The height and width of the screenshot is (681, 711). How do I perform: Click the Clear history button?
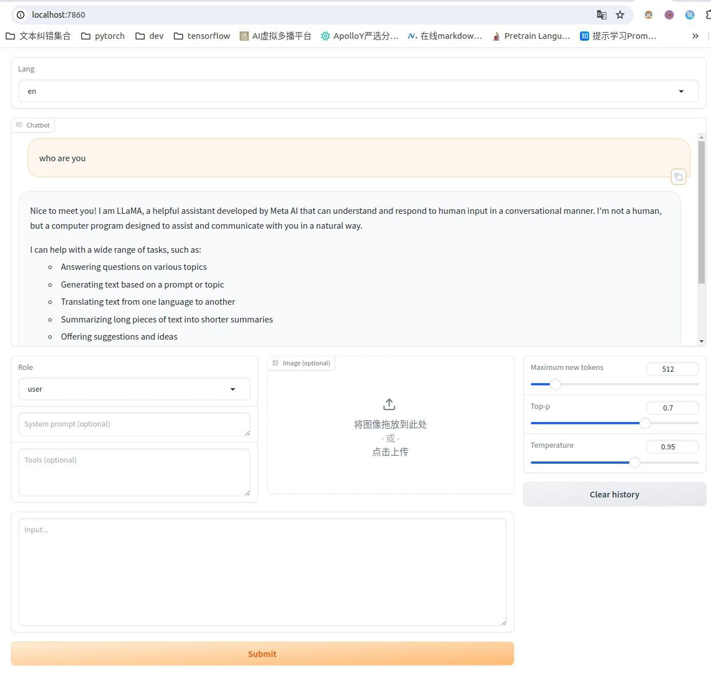[x=615, y=494]
